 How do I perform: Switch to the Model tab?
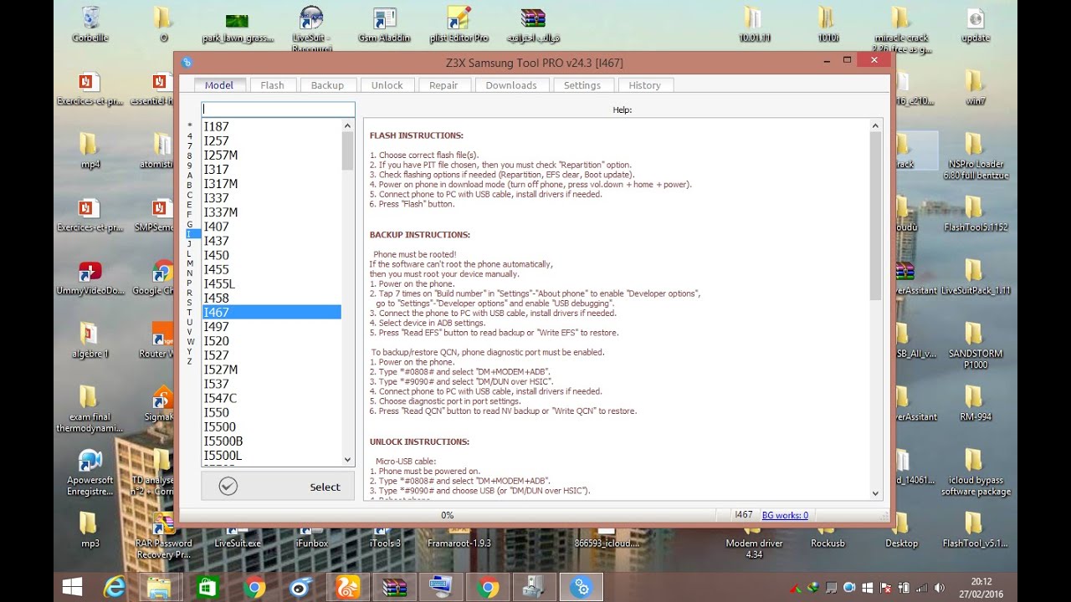pos(219,85)
